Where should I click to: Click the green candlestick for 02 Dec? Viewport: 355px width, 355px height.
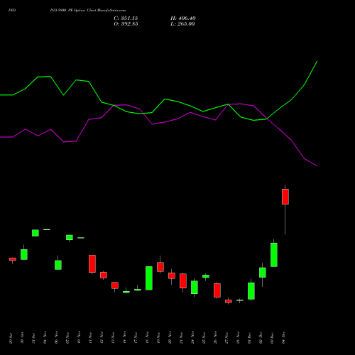click(263, 273)
